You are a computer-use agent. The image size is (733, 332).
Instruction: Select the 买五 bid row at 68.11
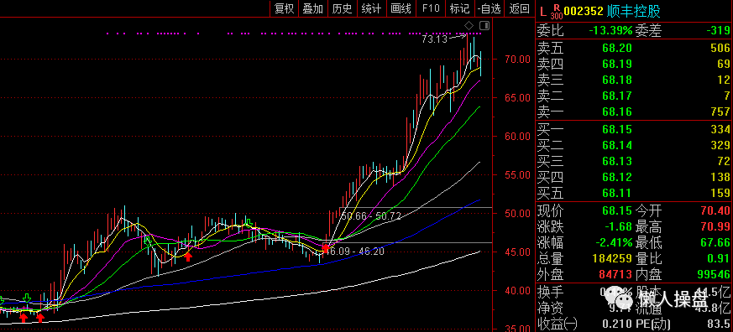pyautogui.click(x=633, y=193)
